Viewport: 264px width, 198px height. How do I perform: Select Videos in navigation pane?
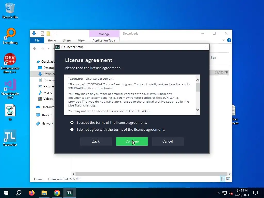click(45, 99)
